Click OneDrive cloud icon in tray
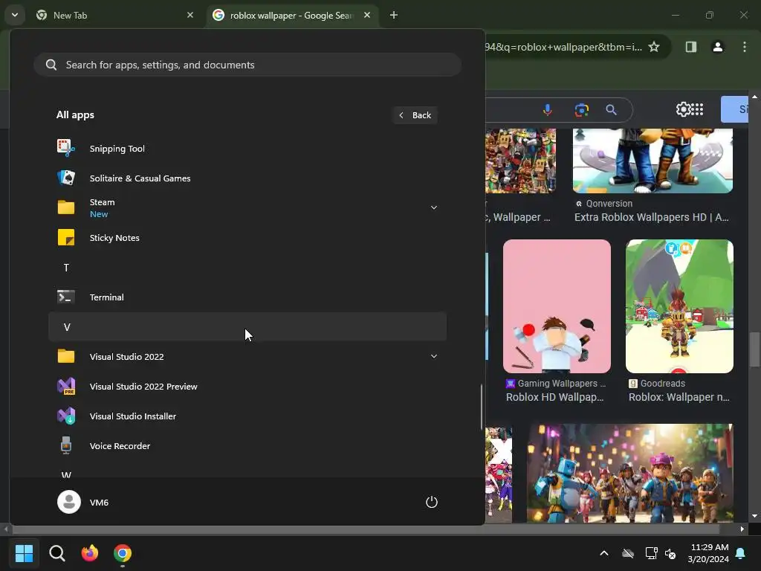This screenshot has height=571, width=761. 627,553
